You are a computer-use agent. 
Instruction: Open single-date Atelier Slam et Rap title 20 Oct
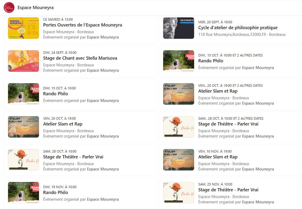tap(63, 124)
